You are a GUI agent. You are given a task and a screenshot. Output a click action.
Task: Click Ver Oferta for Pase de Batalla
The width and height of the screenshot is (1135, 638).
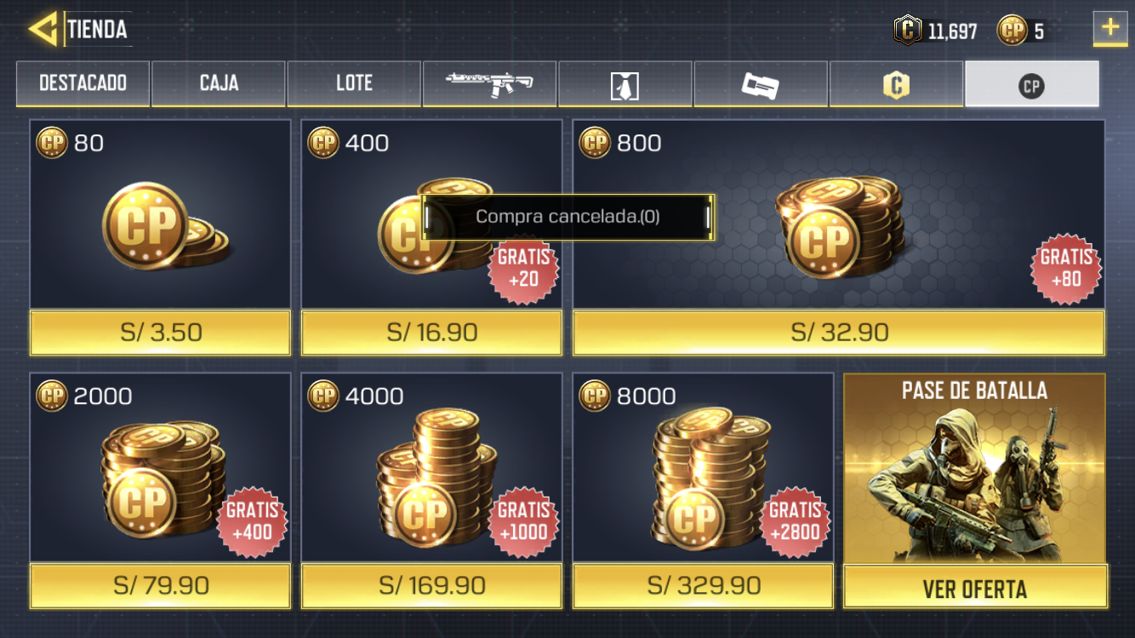pos(974,588)
